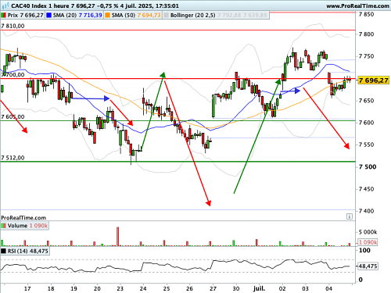The height and width of the screenshot is (293, 391).
Task: Click the 7 600 price axis value
Action: [x=366, y=123]
